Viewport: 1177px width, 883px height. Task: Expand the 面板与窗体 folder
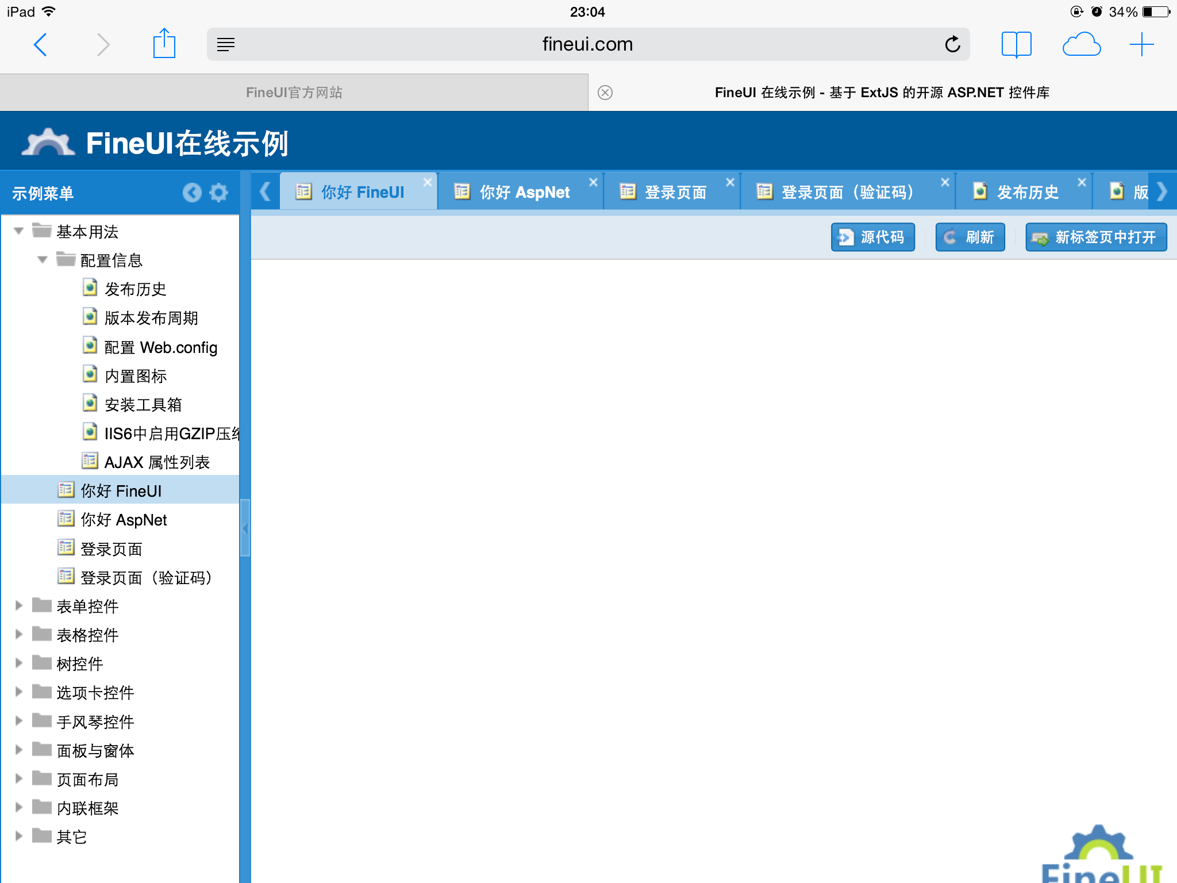pyautogui.click(x=19, y=750)
